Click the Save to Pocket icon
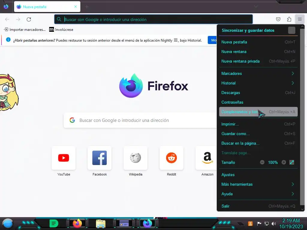307x230 pixels. tap(278, 19)
